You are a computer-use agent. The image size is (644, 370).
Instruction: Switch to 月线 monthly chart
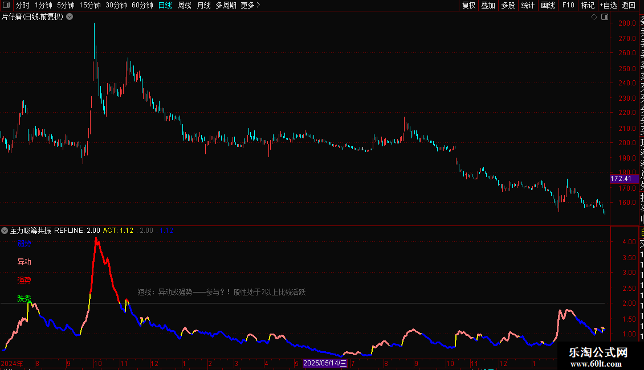tap(203, 5)
